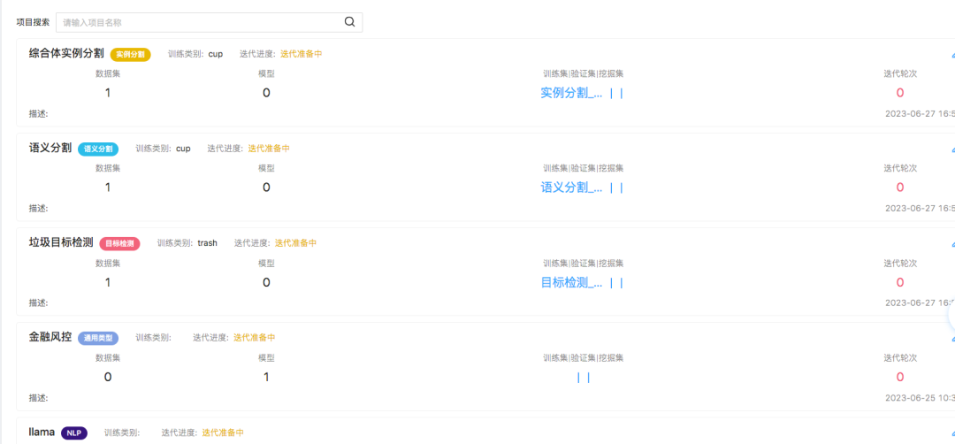Image resolution: width=955 pixels, height=444 pixels.
Task: Click the cyan 语义分割 type tag
Action: pos(98,149)
